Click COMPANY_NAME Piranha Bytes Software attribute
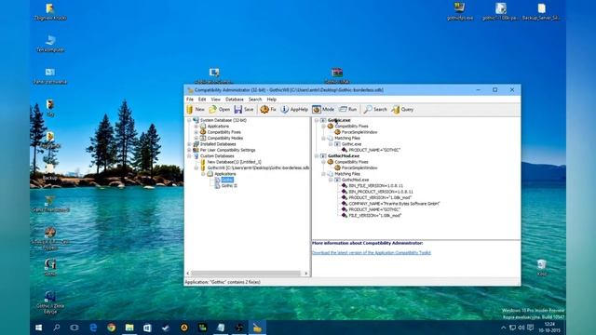 394,204
